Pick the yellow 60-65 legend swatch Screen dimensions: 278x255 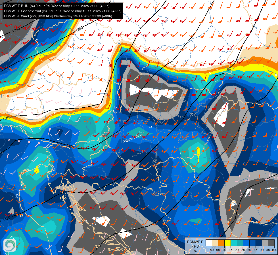[x=228, y=243]
